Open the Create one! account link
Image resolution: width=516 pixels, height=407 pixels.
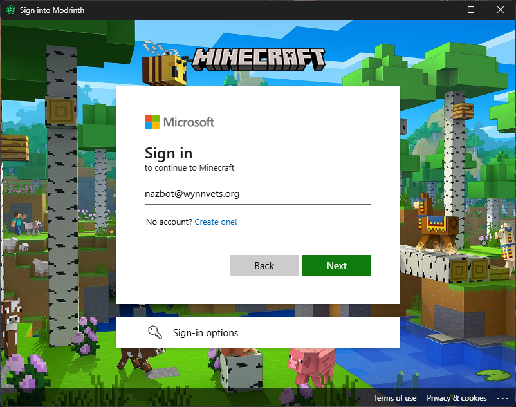[x=216, y=222]
